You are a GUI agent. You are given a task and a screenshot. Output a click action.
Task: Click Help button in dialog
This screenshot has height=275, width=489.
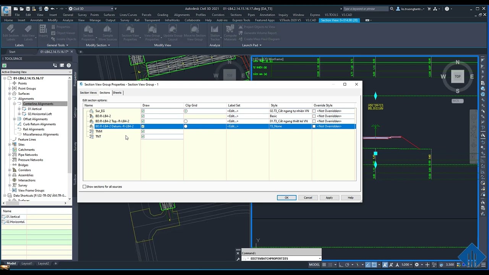pos(350,198)
